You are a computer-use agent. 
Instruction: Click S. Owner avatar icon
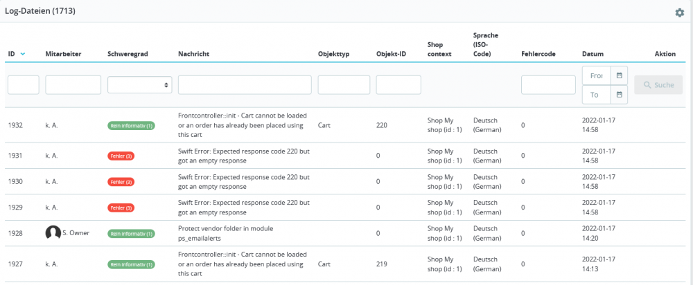pos(53,233)
